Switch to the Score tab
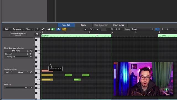The image size is (177, 100). [83, 25]
